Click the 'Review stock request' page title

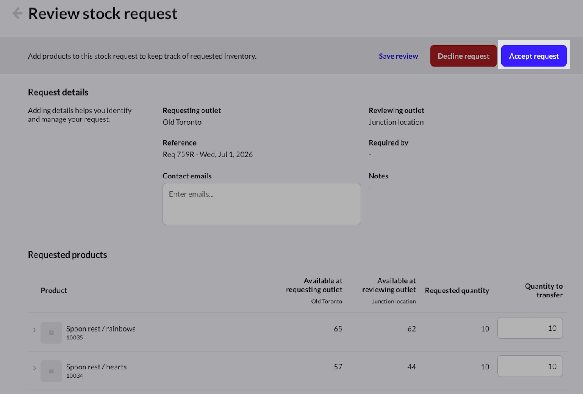pos(102,14)
